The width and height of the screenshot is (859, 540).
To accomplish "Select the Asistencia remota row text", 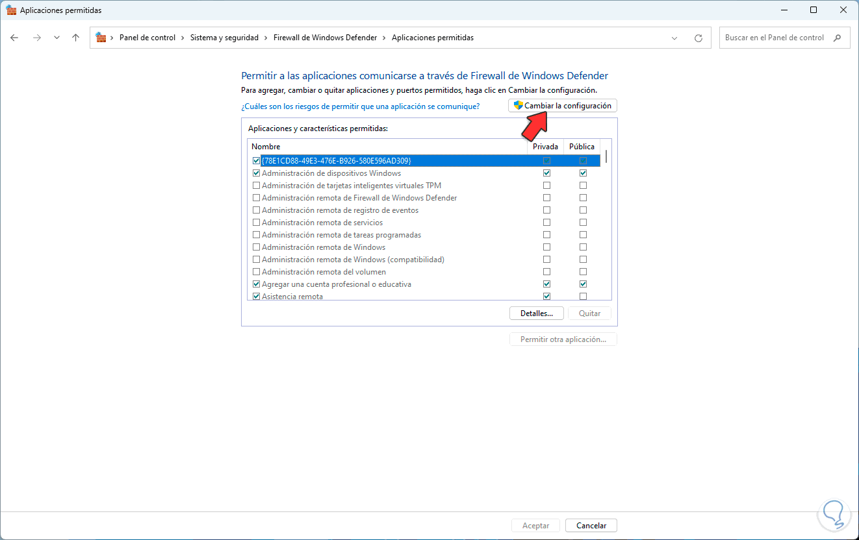I will (292, 297).
